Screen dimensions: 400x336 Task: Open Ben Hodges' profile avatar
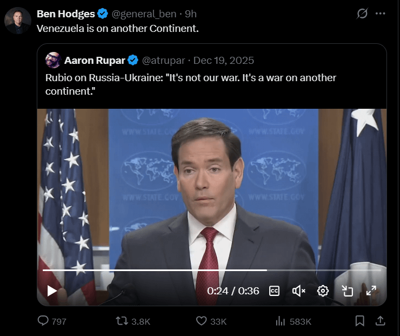tap(18, 21)
